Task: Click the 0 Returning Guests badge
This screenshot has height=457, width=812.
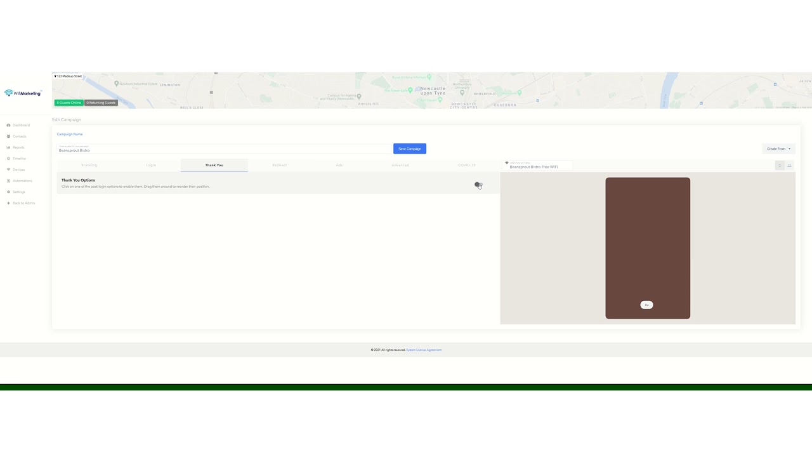Action: point(101,103)
